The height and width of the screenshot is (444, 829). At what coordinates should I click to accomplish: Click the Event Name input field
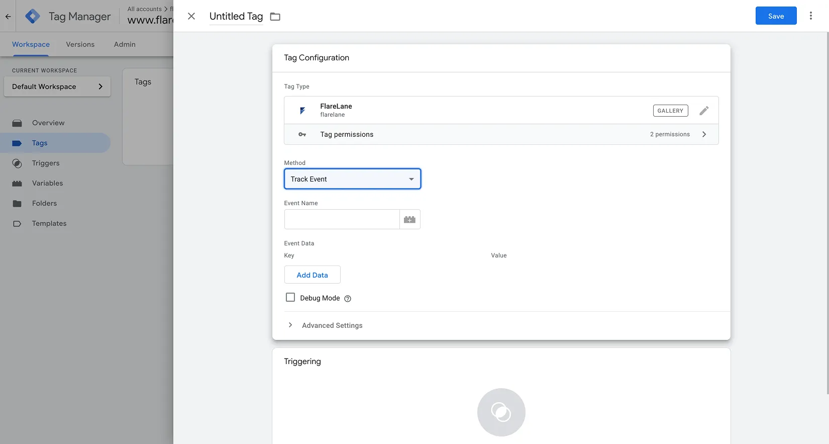point(342,219)
